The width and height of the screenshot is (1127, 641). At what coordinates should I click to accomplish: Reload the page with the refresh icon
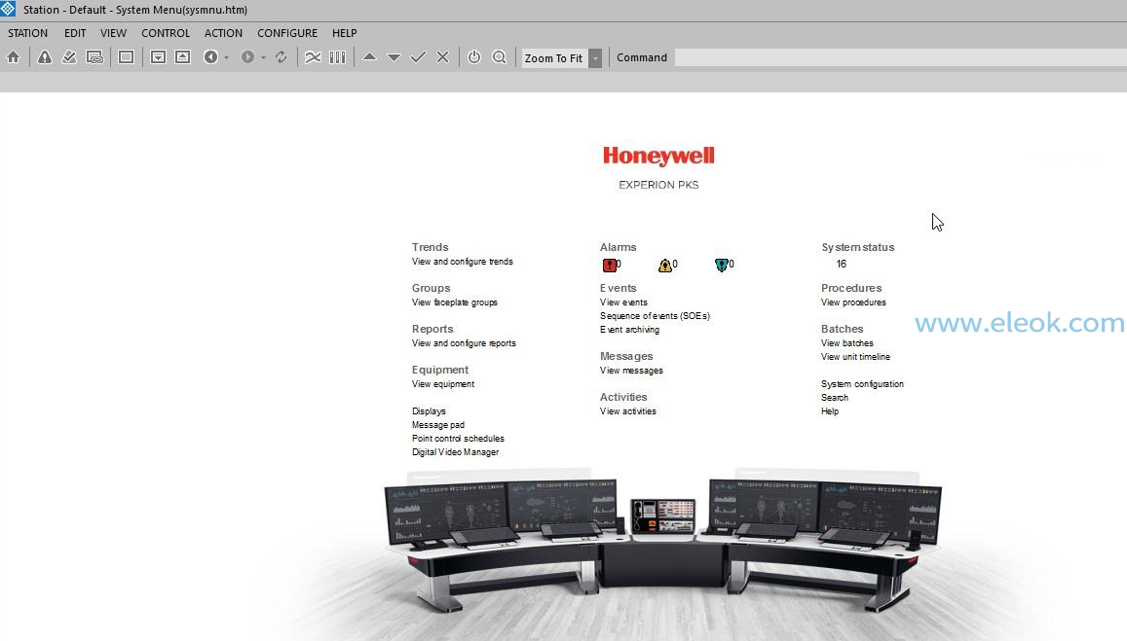(x=282, y=57)
